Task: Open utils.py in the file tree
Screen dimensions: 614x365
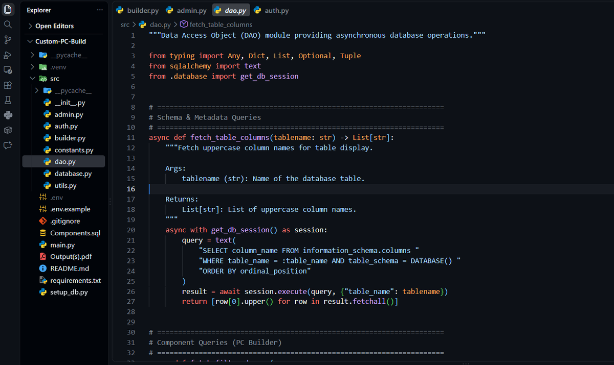Action: coord(64,185)
